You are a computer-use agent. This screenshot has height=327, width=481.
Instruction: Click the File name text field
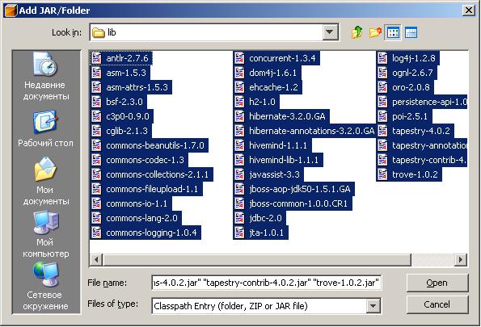(x=267, y=283)
